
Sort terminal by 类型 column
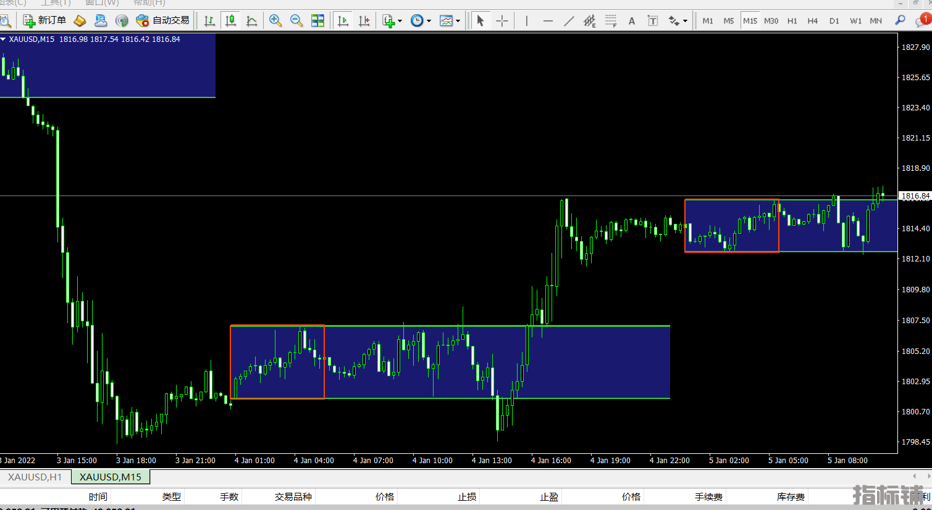[171, 496]
